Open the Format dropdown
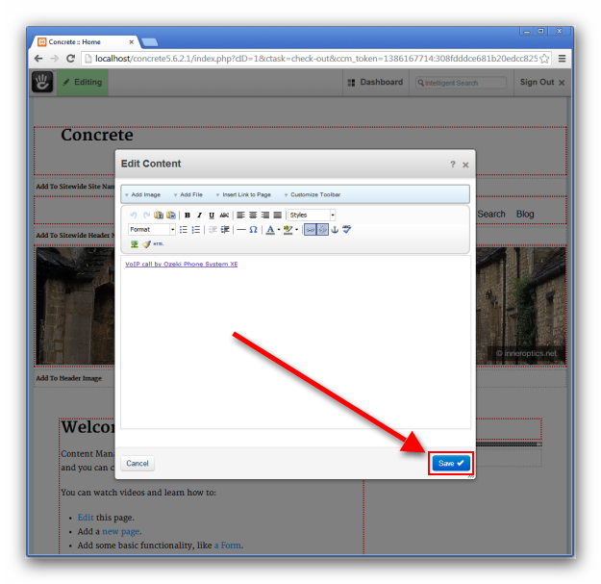Screen dimensions: 601x584 tap(152, 230)
